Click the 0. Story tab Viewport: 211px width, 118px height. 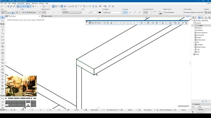pyautogui.click(x=12, y=16)
